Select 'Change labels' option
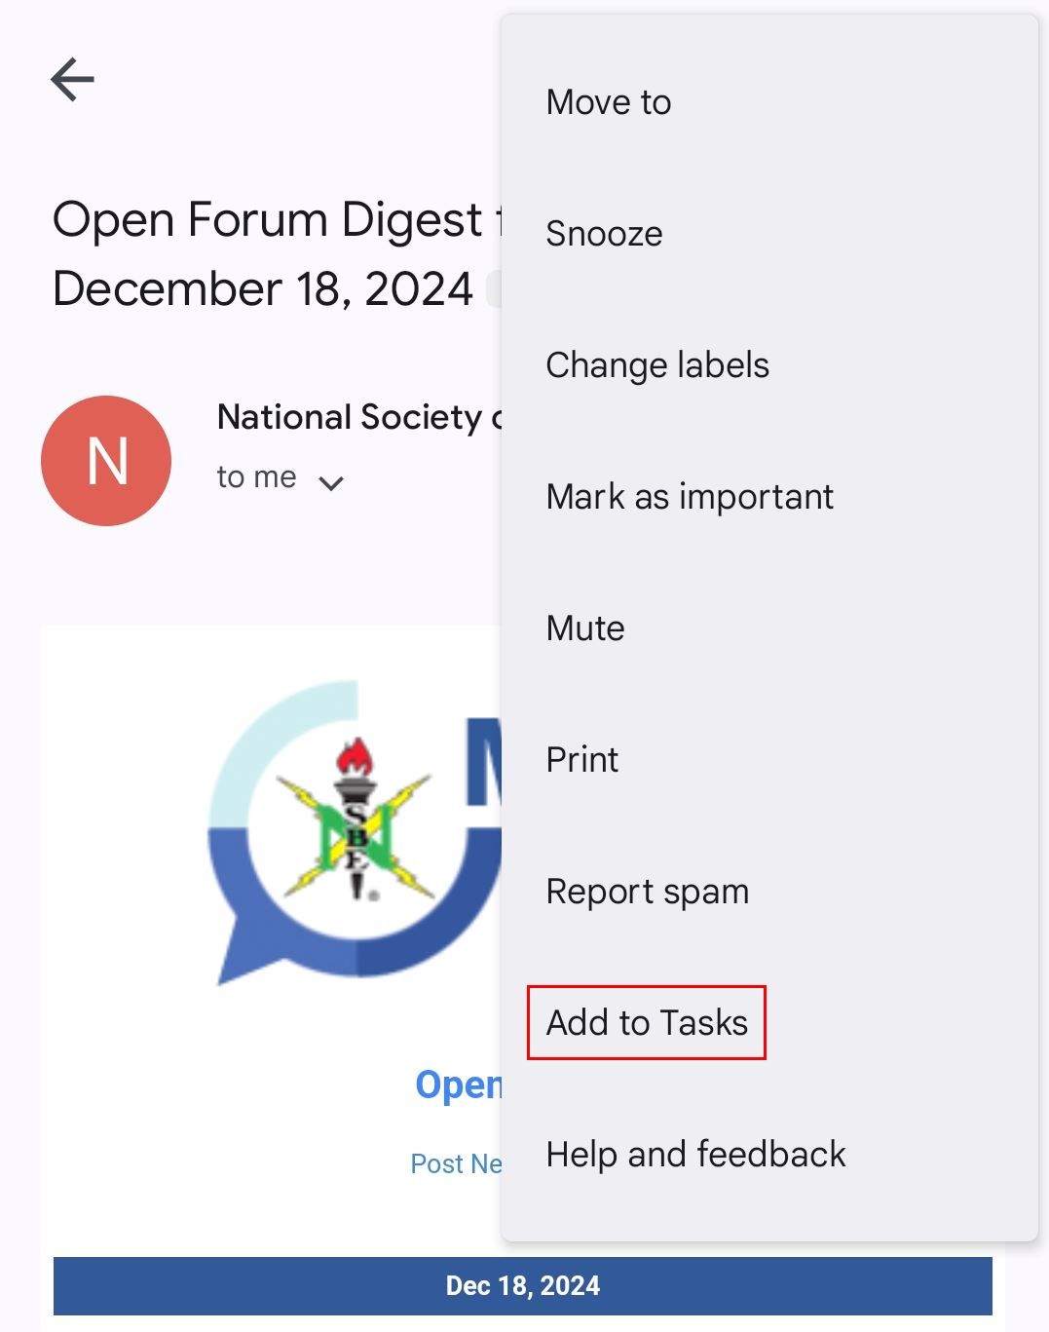The width and height of the screenshot is (1049, 1332). (x=657, y=364)
